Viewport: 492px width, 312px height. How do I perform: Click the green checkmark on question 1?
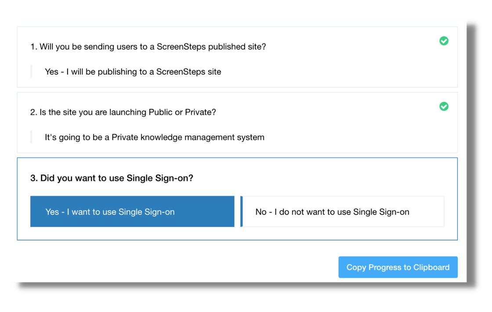point(444,41)
